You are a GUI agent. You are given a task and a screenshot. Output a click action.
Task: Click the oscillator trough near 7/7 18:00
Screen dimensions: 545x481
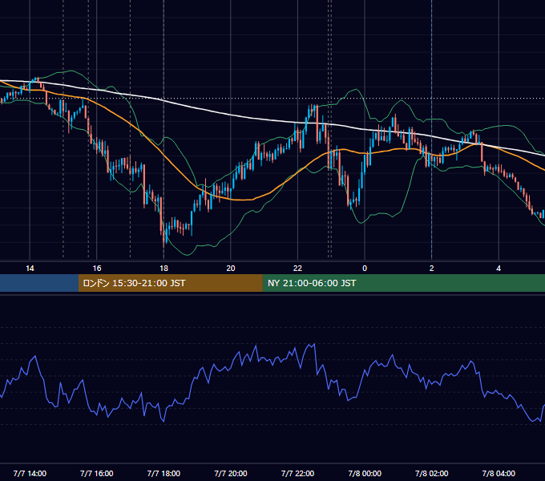tap(163, 421)
